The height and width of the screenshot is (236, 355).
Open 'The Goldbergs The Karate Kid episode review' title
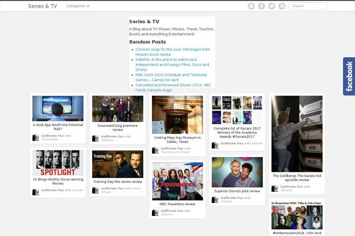tap(297, 178)
